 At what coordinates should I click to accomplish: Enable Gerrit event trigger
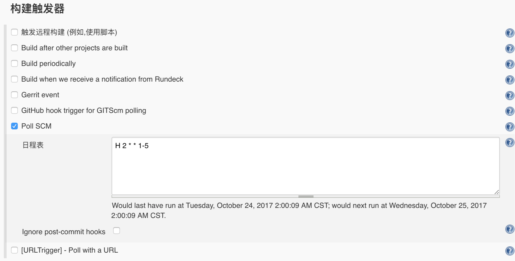pyautogui.click(x=14, y=95)
